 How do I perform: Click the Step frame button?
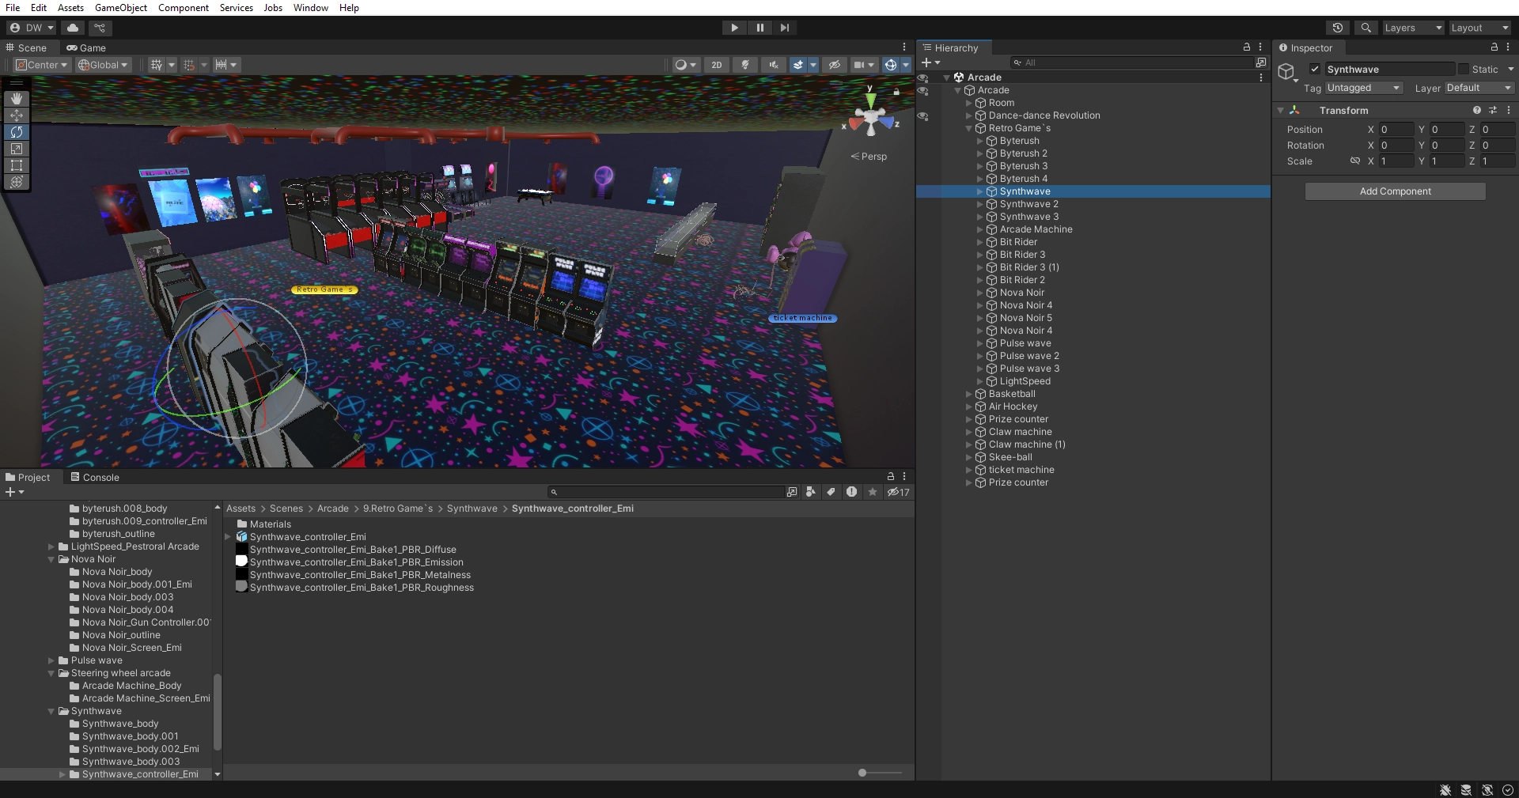784,28
